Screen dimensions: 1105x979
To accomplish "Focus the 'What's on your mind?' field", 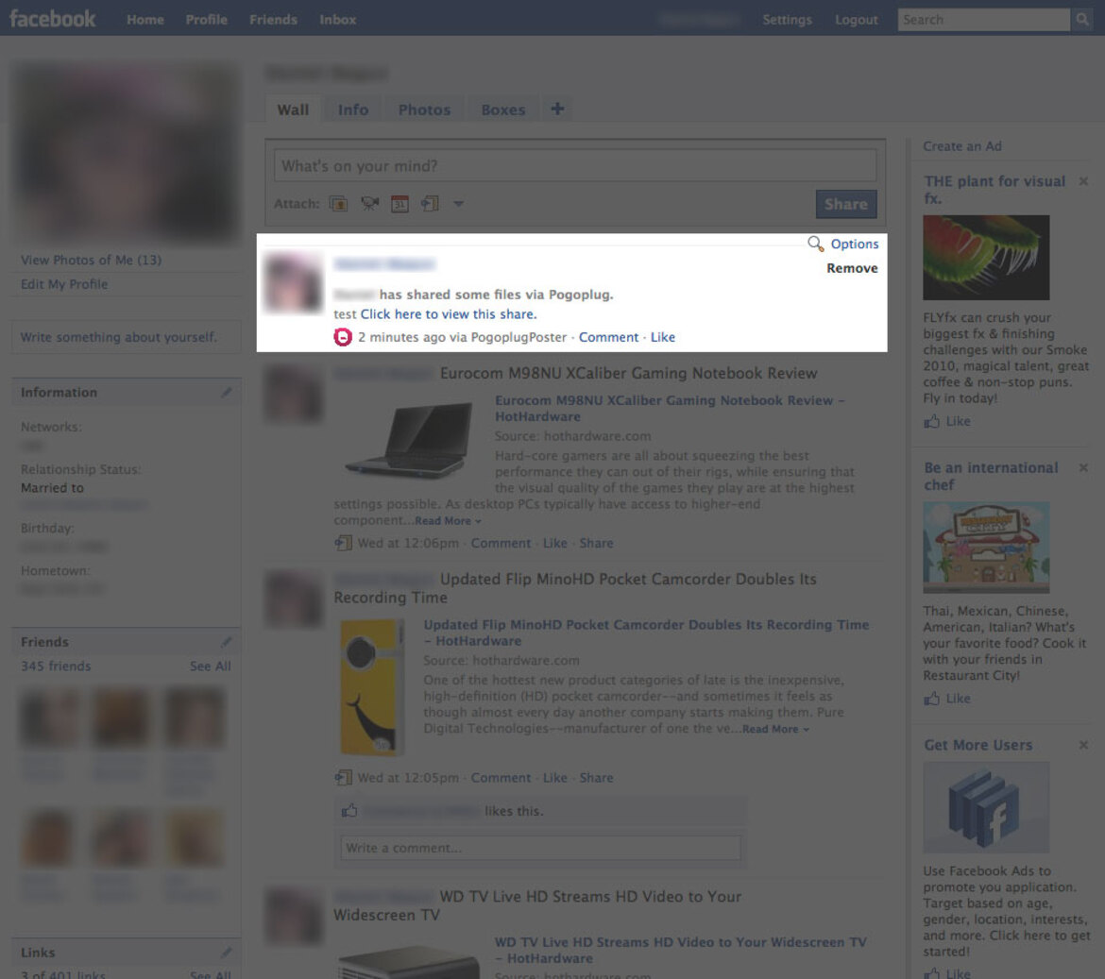I will (575, 166).
